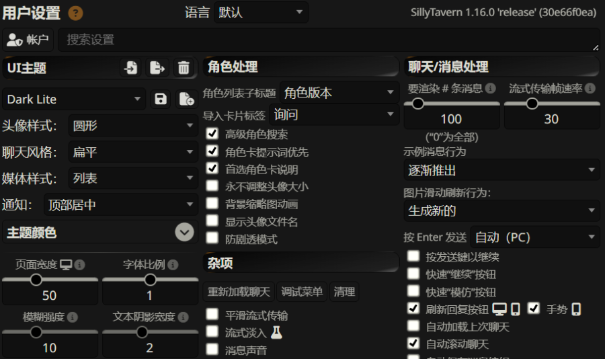
Task: Click the delete theme trash icon
Action: pyautogui.click(x=184, y=67)
